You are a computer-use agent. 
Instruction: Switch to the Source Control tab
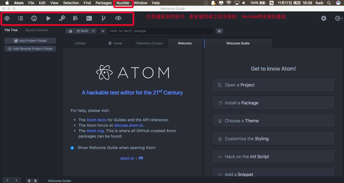point(36,30)
